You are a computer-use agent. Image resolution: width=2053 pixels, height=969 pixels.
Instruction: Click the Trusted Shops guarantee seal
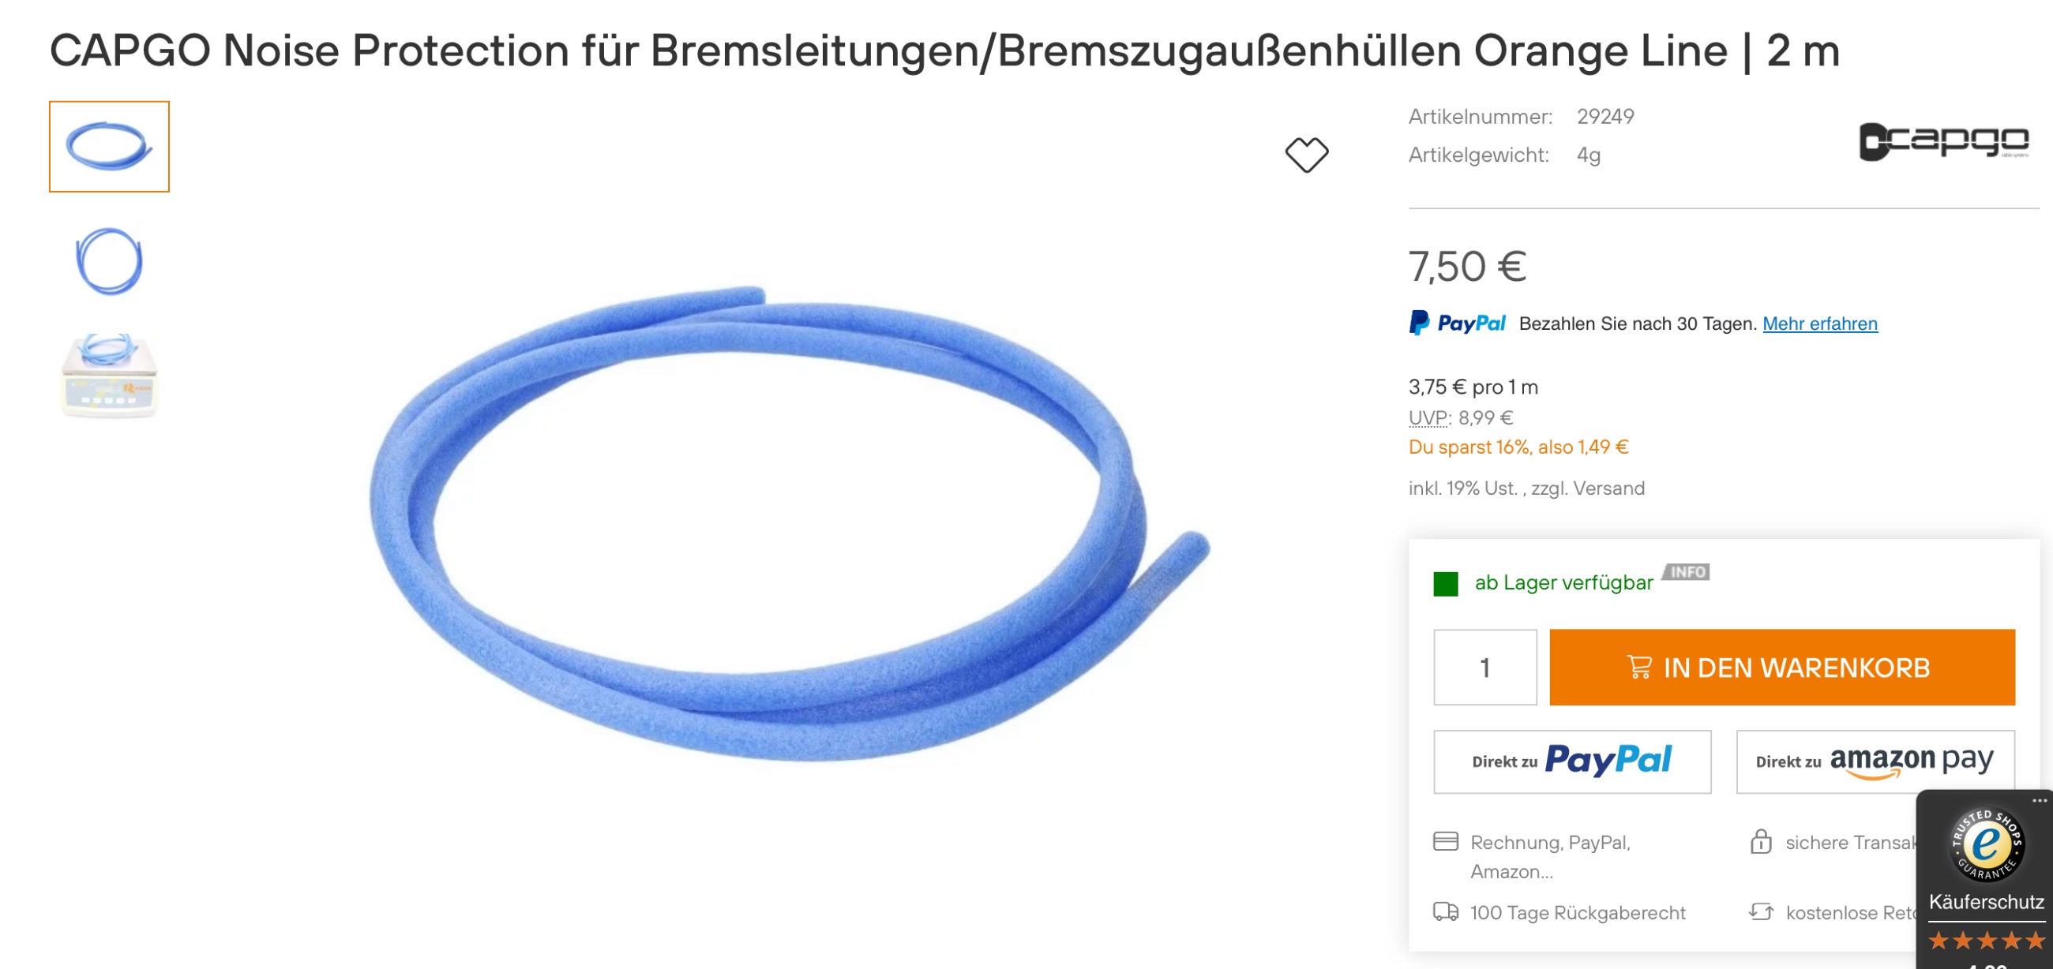(x=1986, y=845)
